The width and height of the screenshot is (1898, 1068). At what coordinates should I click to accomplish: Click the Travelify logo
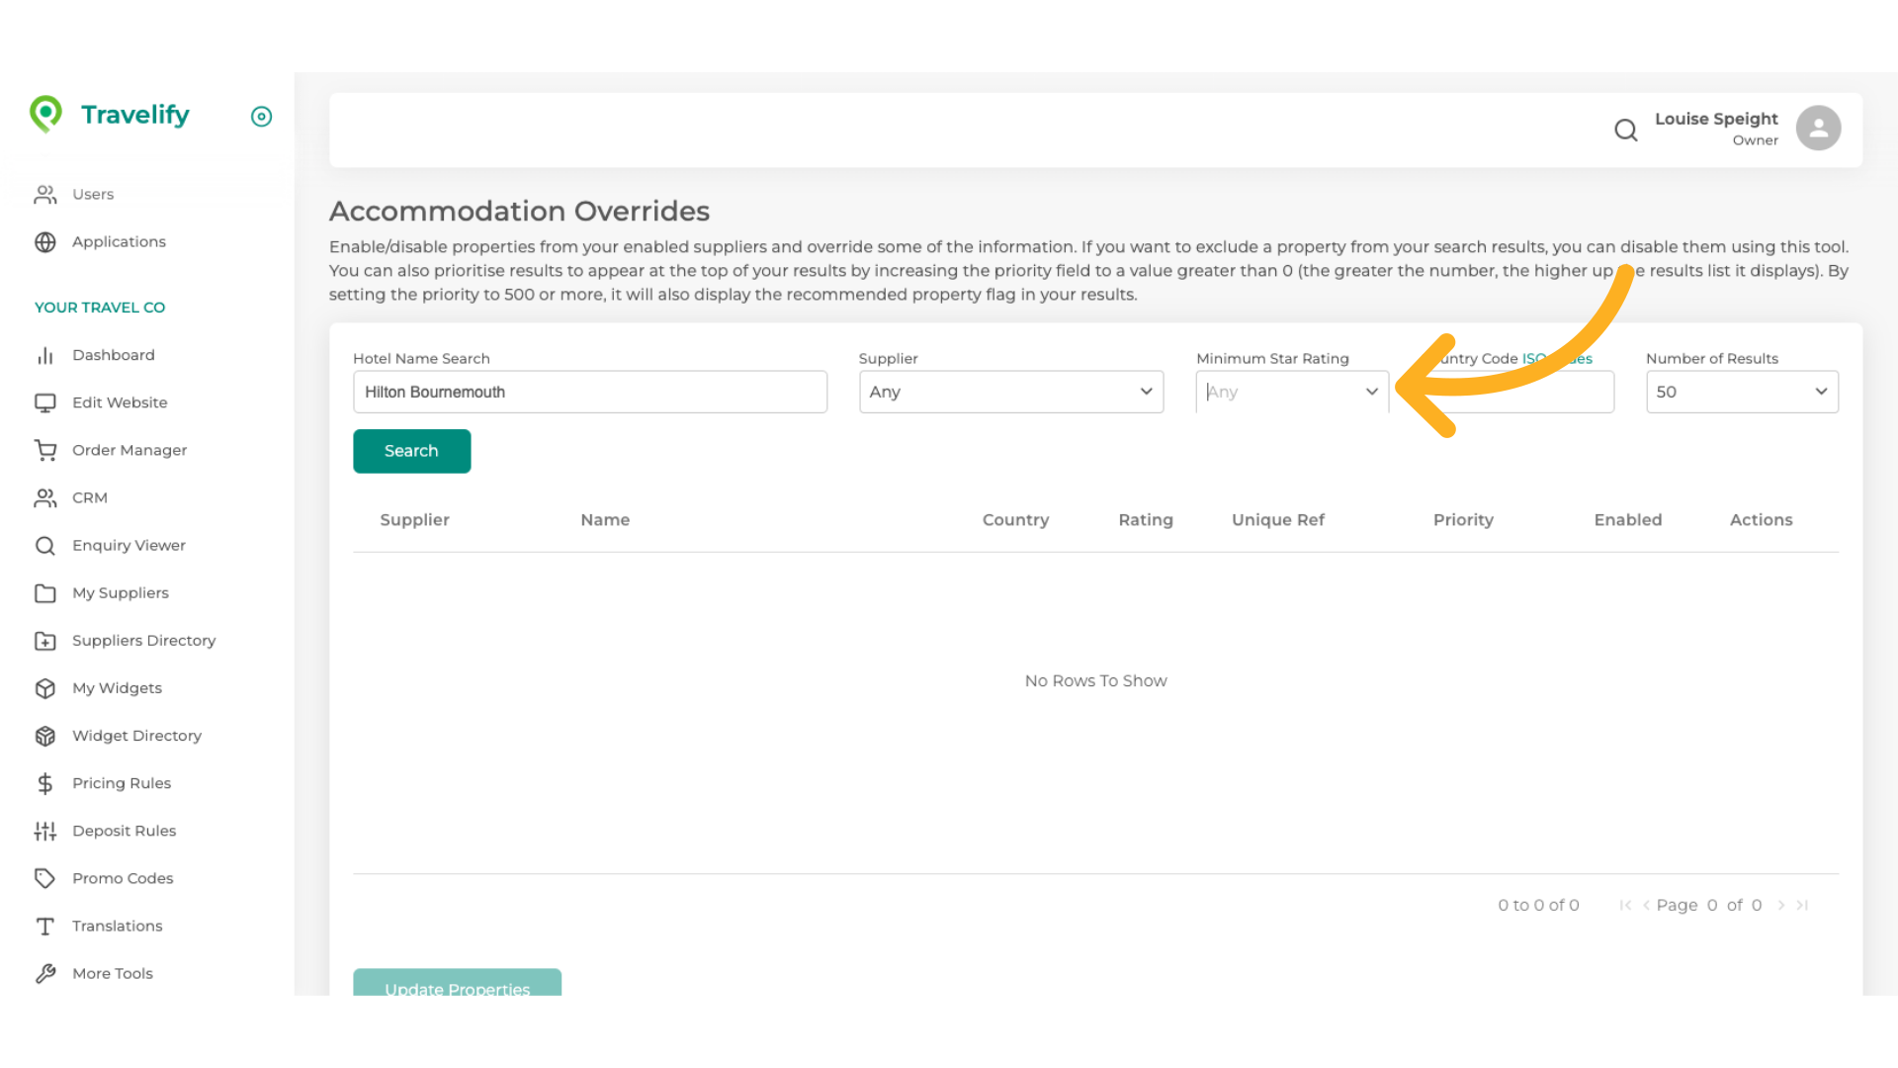coord(110,115)
